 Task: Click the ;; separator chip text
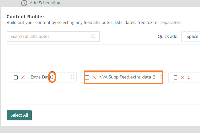189,77
